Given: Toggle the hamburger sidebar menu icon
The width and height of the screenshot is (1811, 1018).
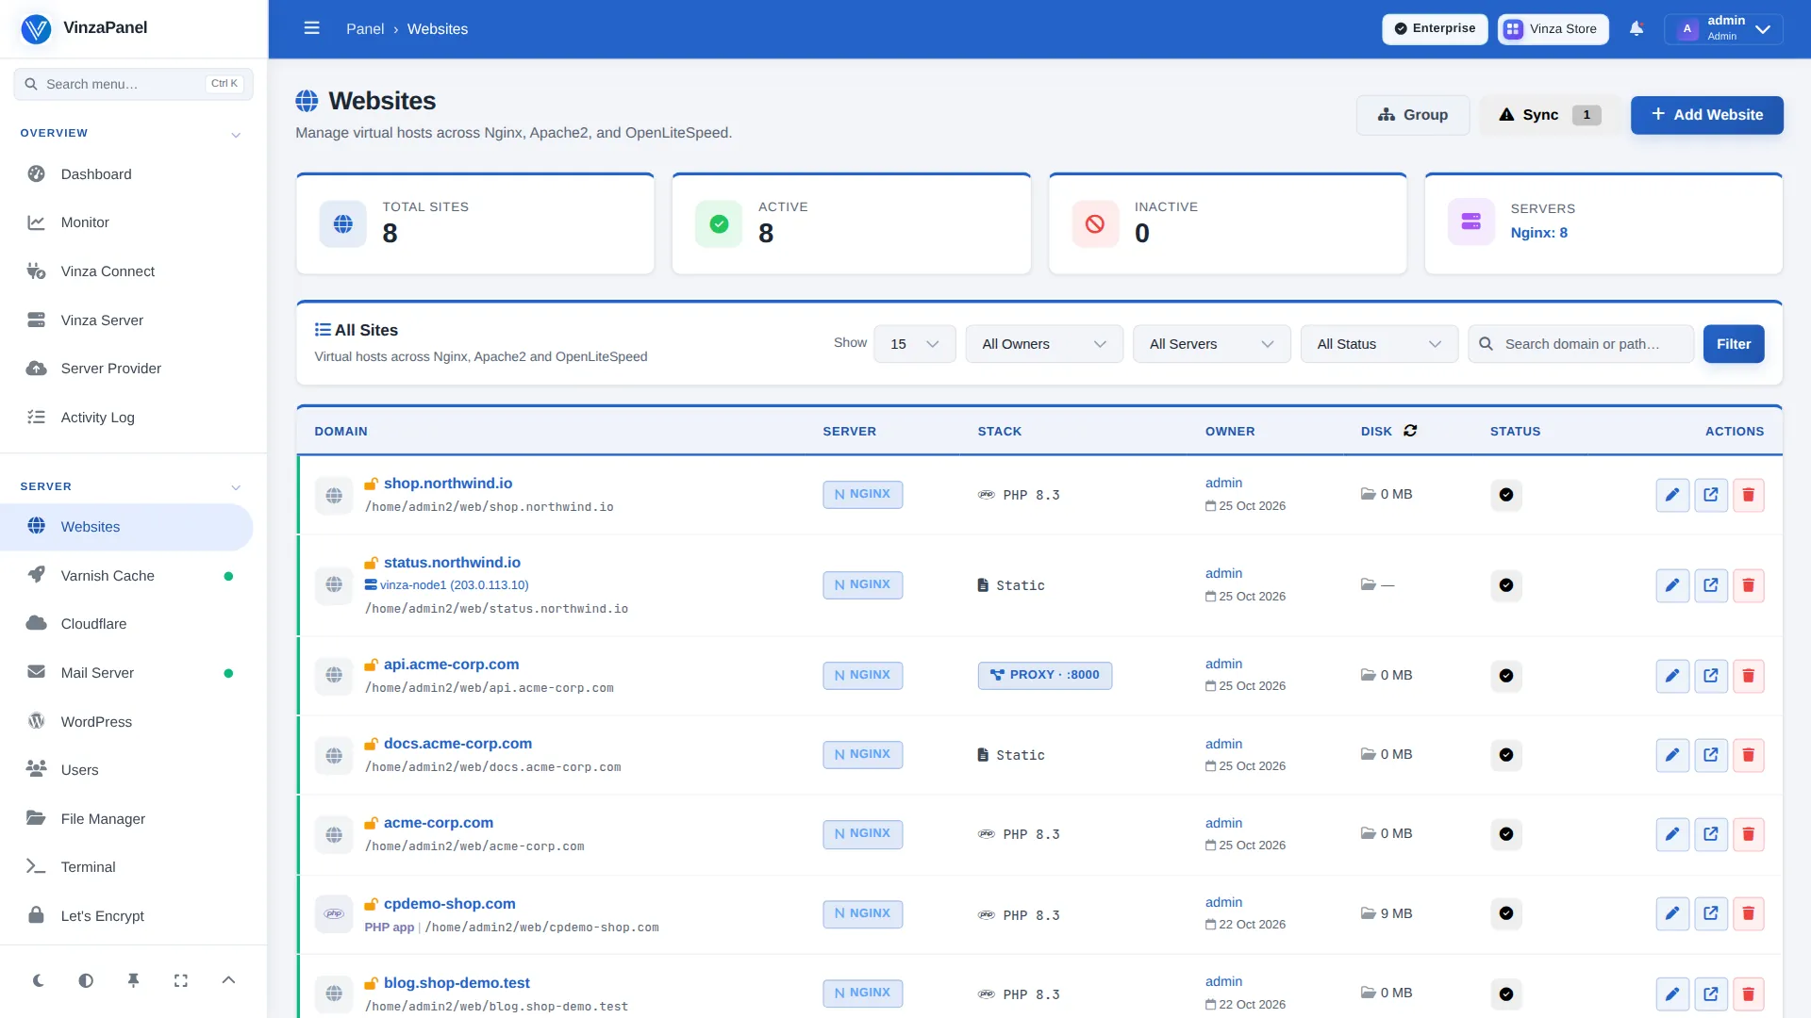Looking at the screenshot, I should click(311, 28).
